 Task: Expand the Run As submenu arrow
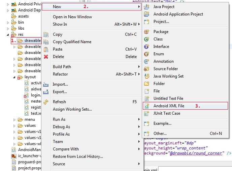[139, 119]
